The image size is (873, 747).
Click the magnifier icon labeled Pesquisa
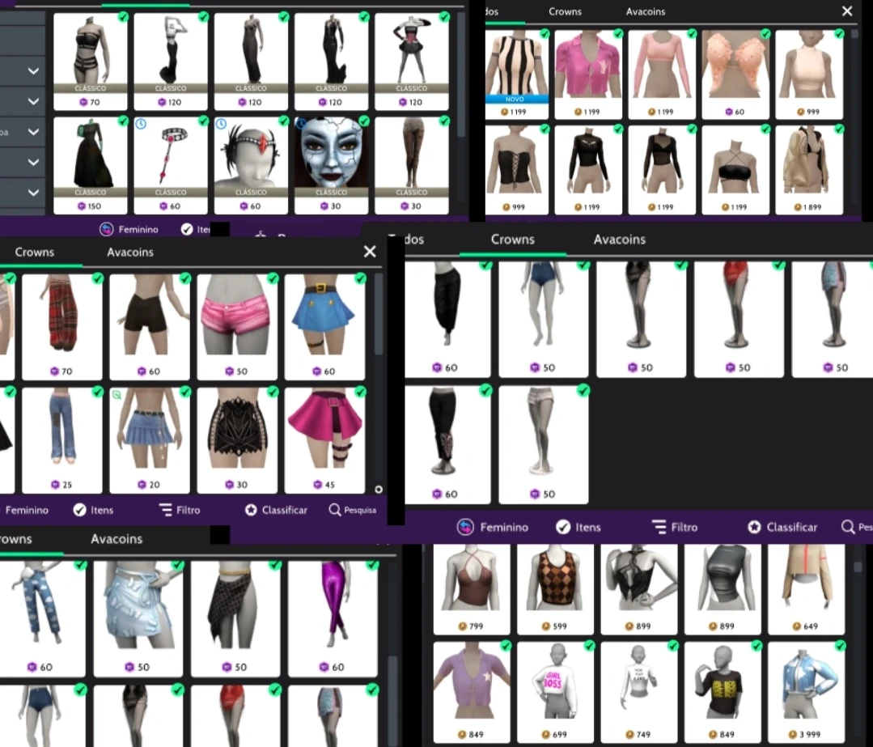click(335, 510)
